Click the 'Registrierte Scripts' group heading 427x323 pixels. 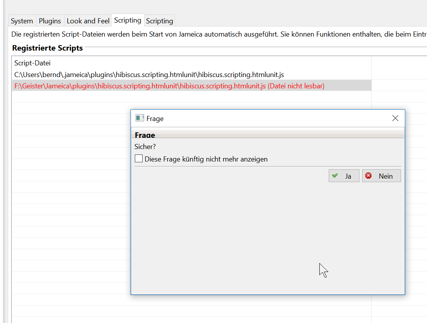pyautogui.click(x=47, y=48)
